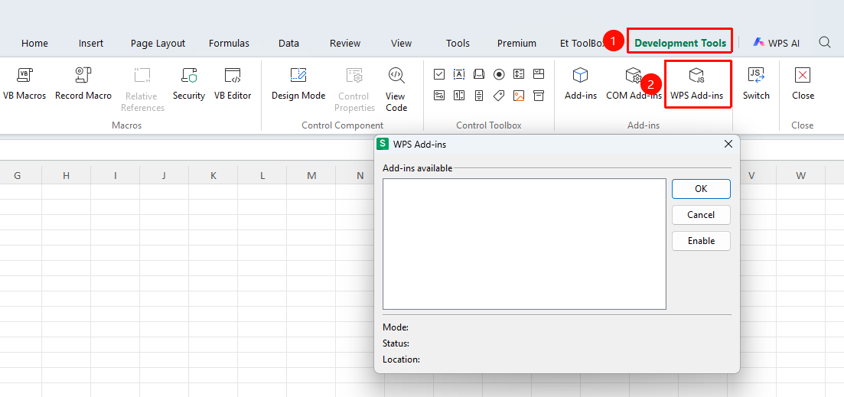The height and width of the screenshot is (397, 844).
Task: Open macro Security settings
Action: (x=189, y=83)
